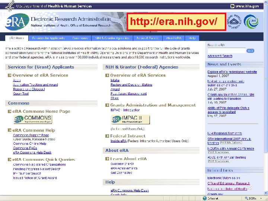The image size is (268, 201).
Task: Select NIH & Grantor Agencies tab
Action: [x=112, y=38]
